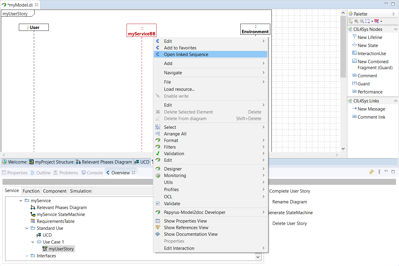Open the Format submenu

210,140
